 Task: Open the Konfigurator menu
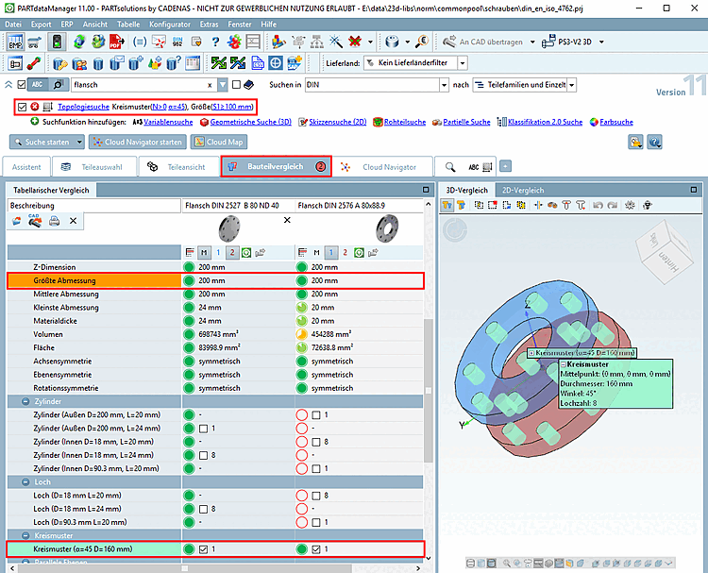(170, 23)
